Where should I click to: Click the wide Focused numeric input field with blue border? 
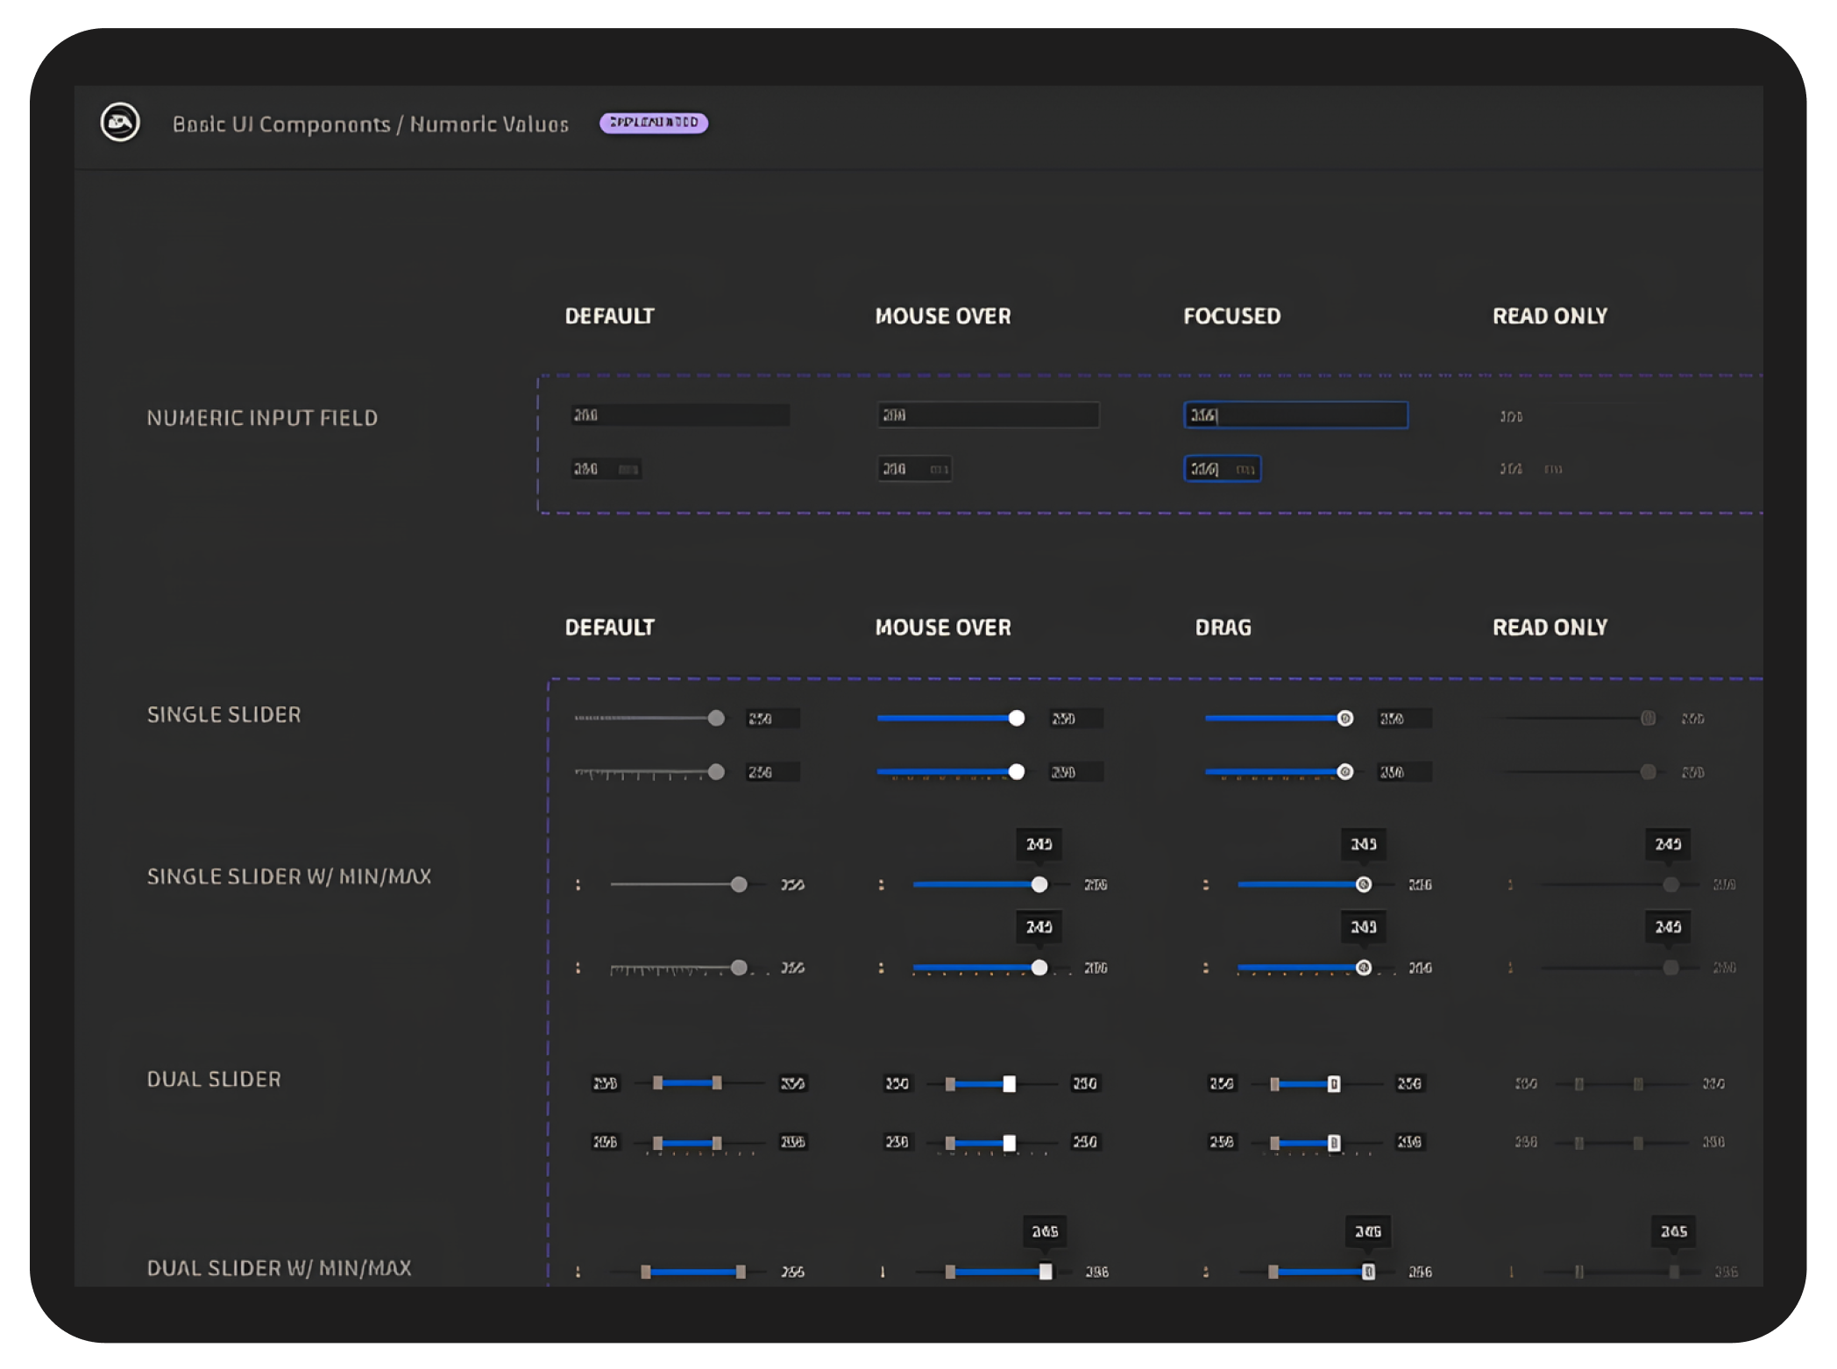[x=1295, y=415]
